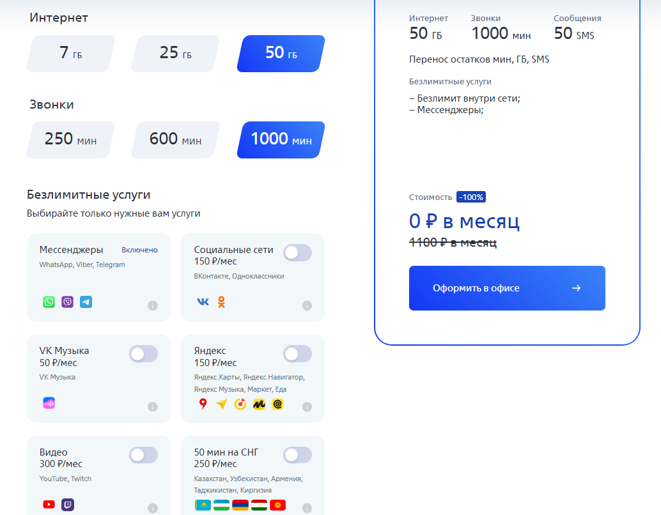Screen dimensions: 661x515
Task: Turn on VK Музыка unlimited switch
Action: 143,354
